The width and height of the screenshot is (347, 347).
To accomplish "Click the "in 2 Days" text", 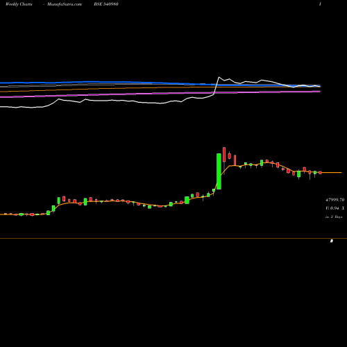I will (334, 217).
